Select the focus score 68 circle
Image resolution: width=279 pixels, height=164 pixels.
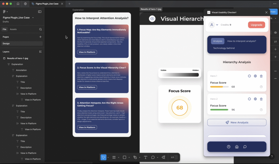pyautogui.click(x=180, y=108)
